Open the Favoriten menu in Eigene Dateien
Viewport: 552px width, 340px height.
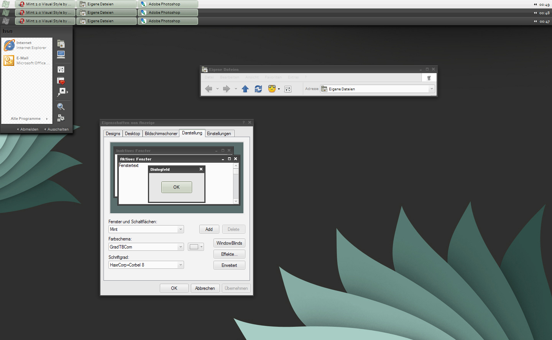(273, 77)
